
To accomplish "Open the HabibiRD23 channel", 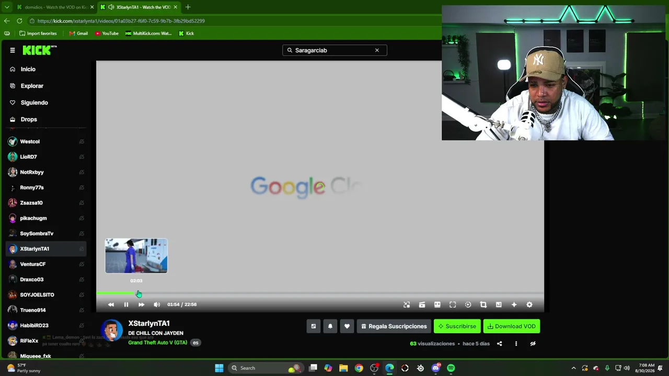I will point(46,325).
